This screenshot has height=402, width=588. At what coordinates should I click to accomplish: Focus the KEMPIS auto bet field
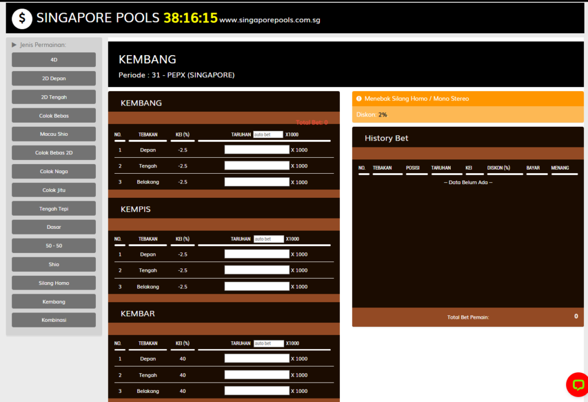[269, 239]
